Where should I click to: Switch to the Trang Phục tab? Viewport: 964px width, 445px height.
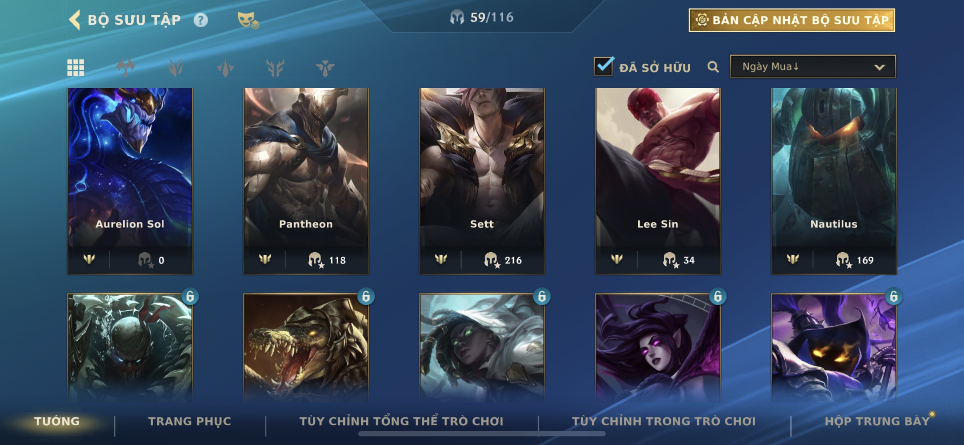tap(190, 421)
